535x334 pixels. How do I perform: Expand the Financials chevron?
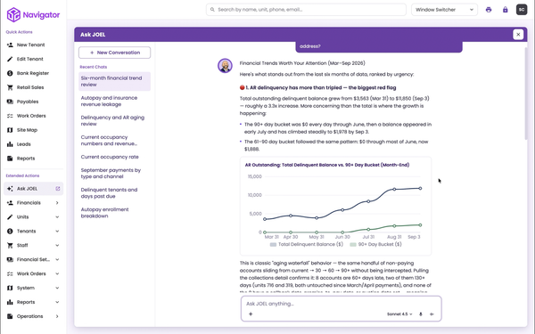(x=57, y=203)
